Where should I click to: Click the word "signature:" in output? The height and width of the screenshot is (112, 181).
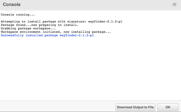point(77,22)
